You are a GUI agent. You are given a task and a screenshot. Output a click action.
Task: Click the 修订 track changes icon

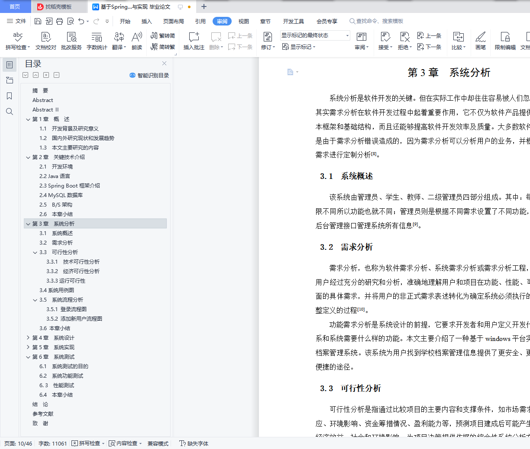pyautogui.click(x=268, y=37)
